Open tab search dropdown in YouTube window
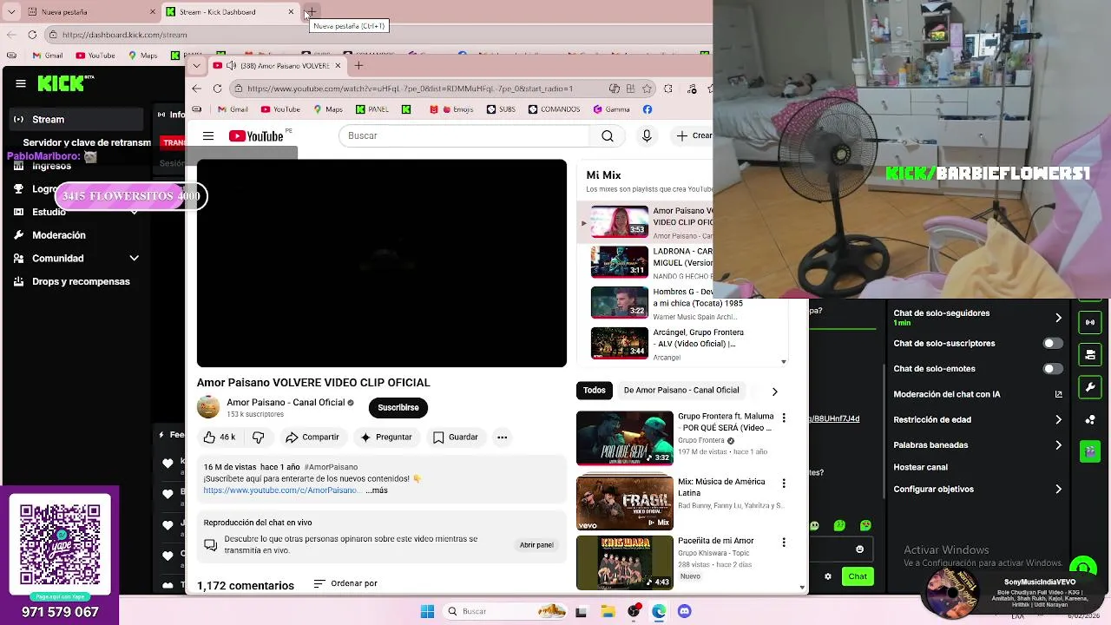This screenshot has height=625, width=1111. coord(197,65)
